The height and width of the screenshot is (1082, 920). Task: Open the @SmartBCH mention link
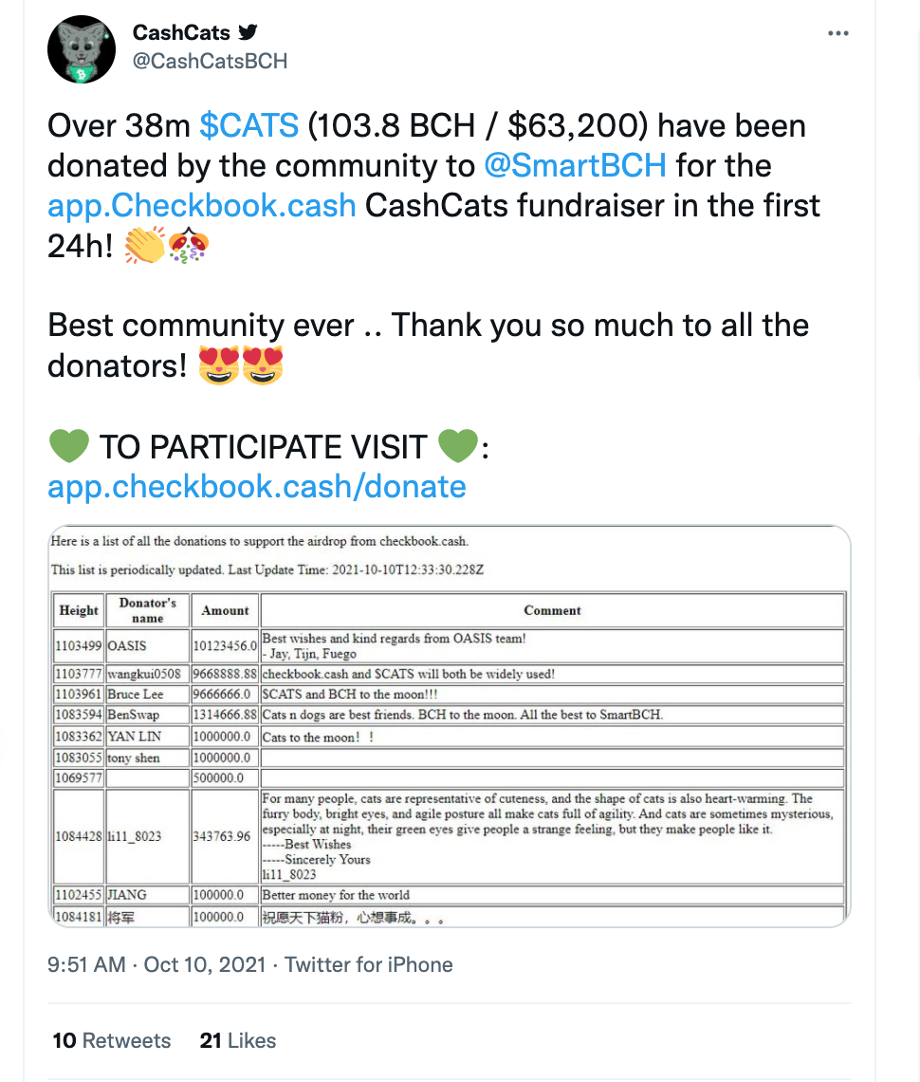click(x=575, y=165)
